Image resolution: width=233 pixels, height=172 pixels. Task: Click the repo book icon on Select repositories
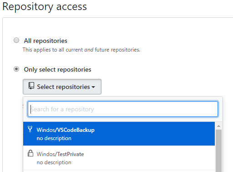pos(31,86)
